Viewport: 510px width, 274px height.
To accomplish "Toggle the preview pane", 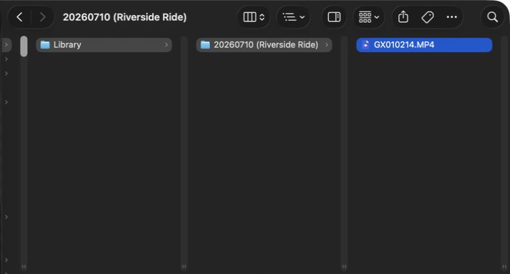I will [334, 17].
